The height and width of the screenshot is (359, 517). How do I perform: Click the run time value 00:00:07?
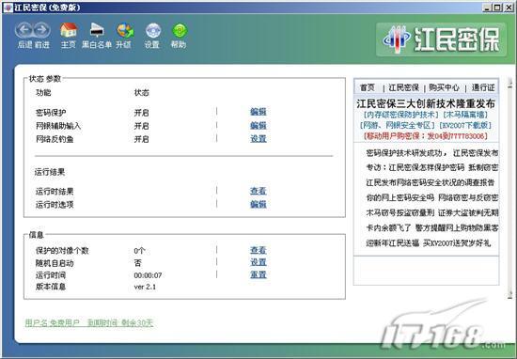coord(148,275)
